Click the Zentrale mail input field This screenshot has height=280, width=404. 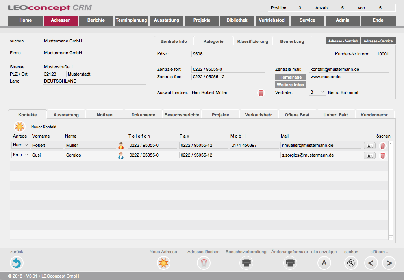coord(349,69)
